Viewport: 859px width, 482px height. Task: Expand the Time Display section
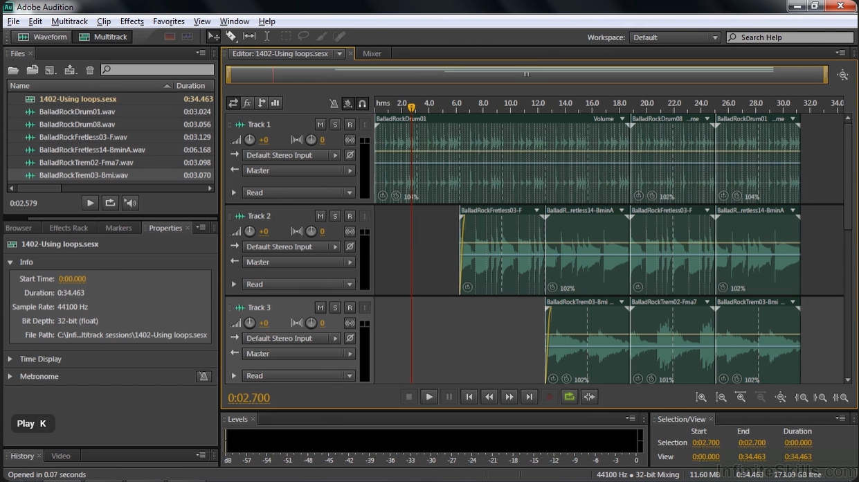point(10,359)
